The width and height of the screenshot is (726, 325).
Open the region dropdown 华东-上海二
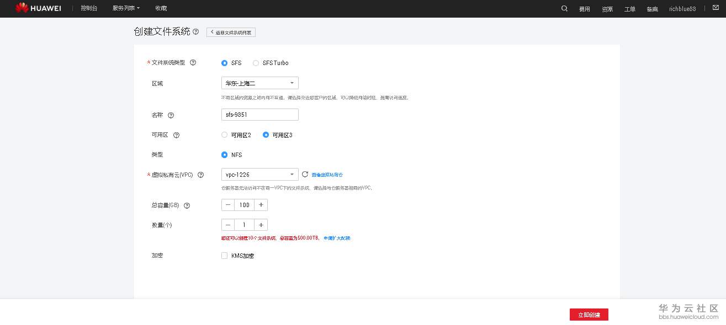[259, 83]
